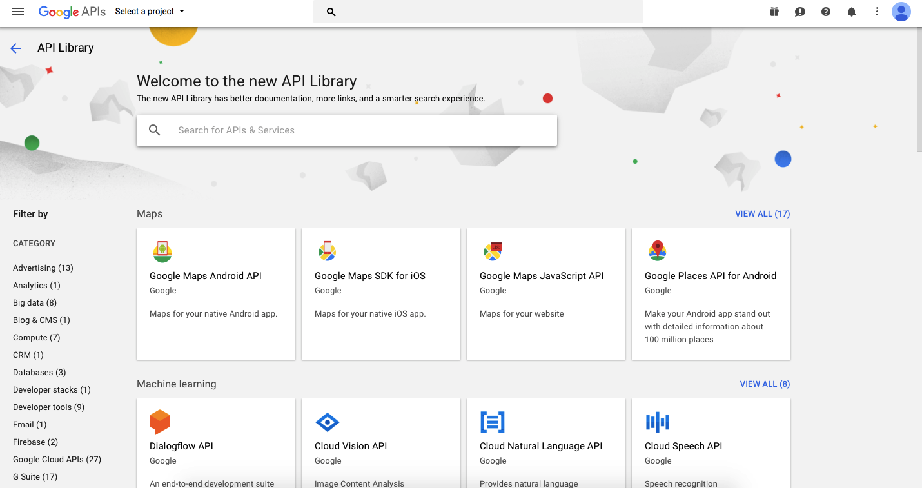Viewport: 922px width, 488px height.
Task: Click the Google Places API for Android icon
Action: [658, 251]
